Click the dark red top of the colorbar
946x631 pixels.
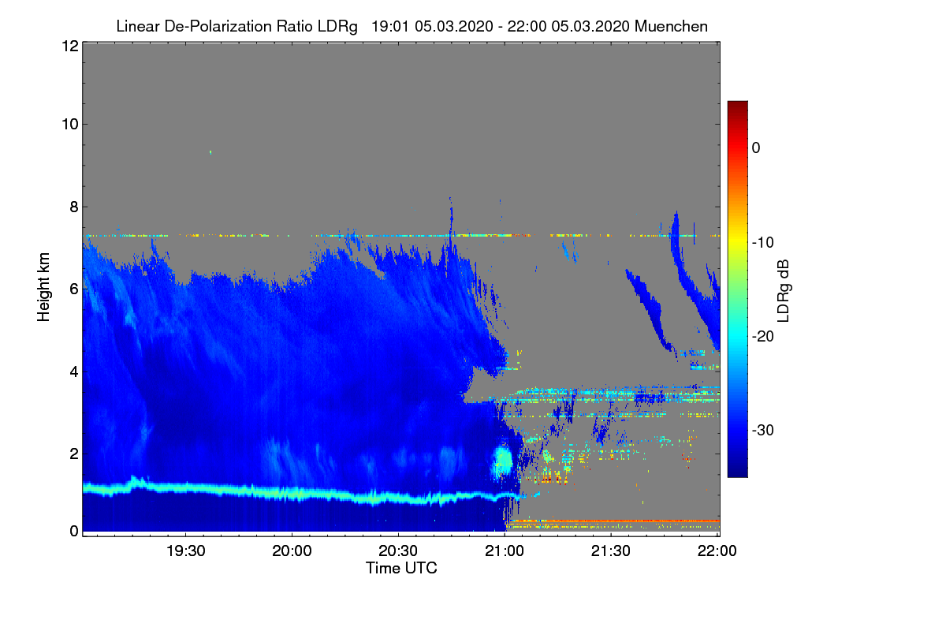(737, 108)
